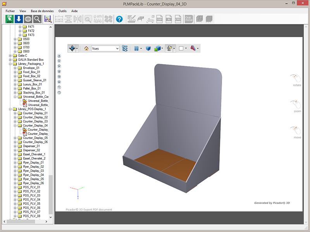Open the lighting dropdown arrow

coord(174,48)
